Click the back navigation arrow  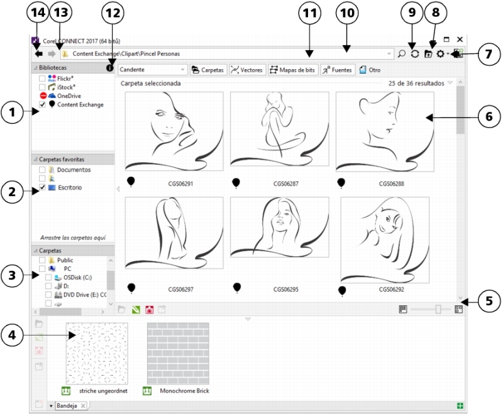39,54
